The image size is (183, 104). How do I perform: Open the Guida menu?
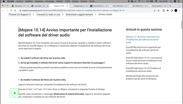point(92,1)
